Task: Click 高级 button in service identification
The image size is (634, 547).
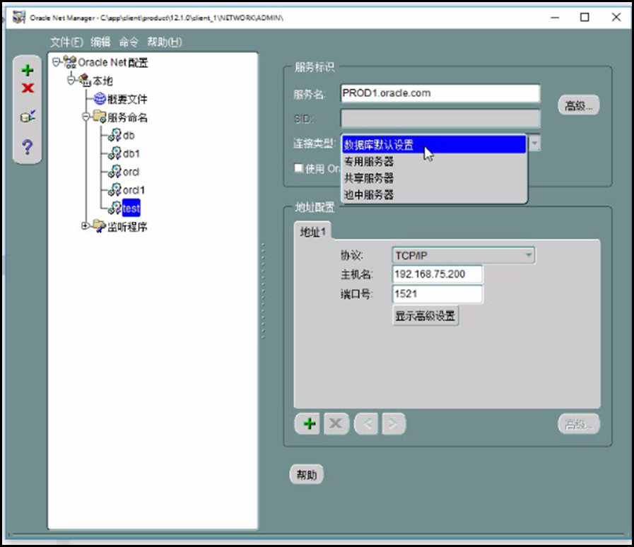Action: (578, 105)
